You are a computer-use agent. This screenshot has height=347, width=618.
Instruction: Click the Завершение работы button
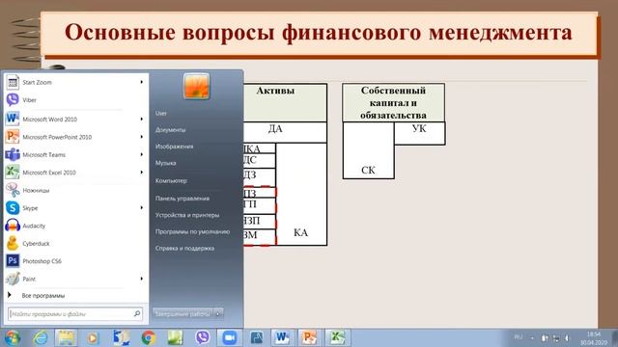click(x=183, y=313)
